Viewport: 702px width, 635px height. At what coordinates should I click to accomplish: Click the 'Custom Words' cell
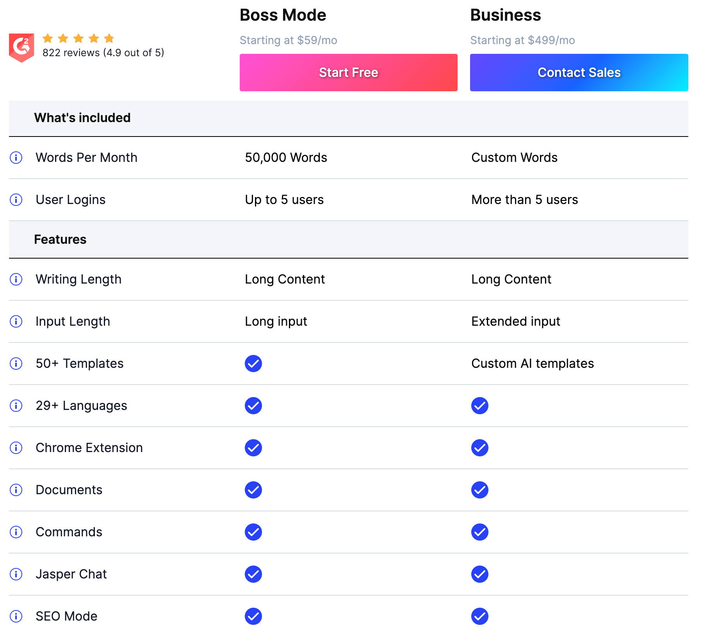(x=515, y=158)
